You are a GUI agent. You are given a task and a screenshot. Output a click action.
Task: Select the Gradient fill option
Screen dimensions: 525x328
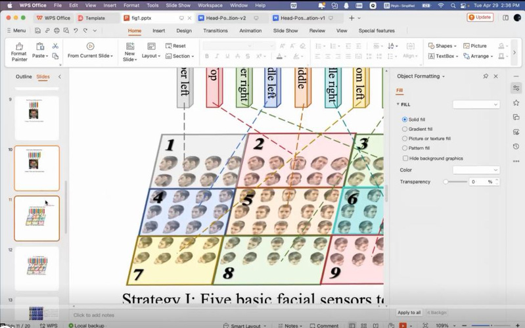(405, 129)
